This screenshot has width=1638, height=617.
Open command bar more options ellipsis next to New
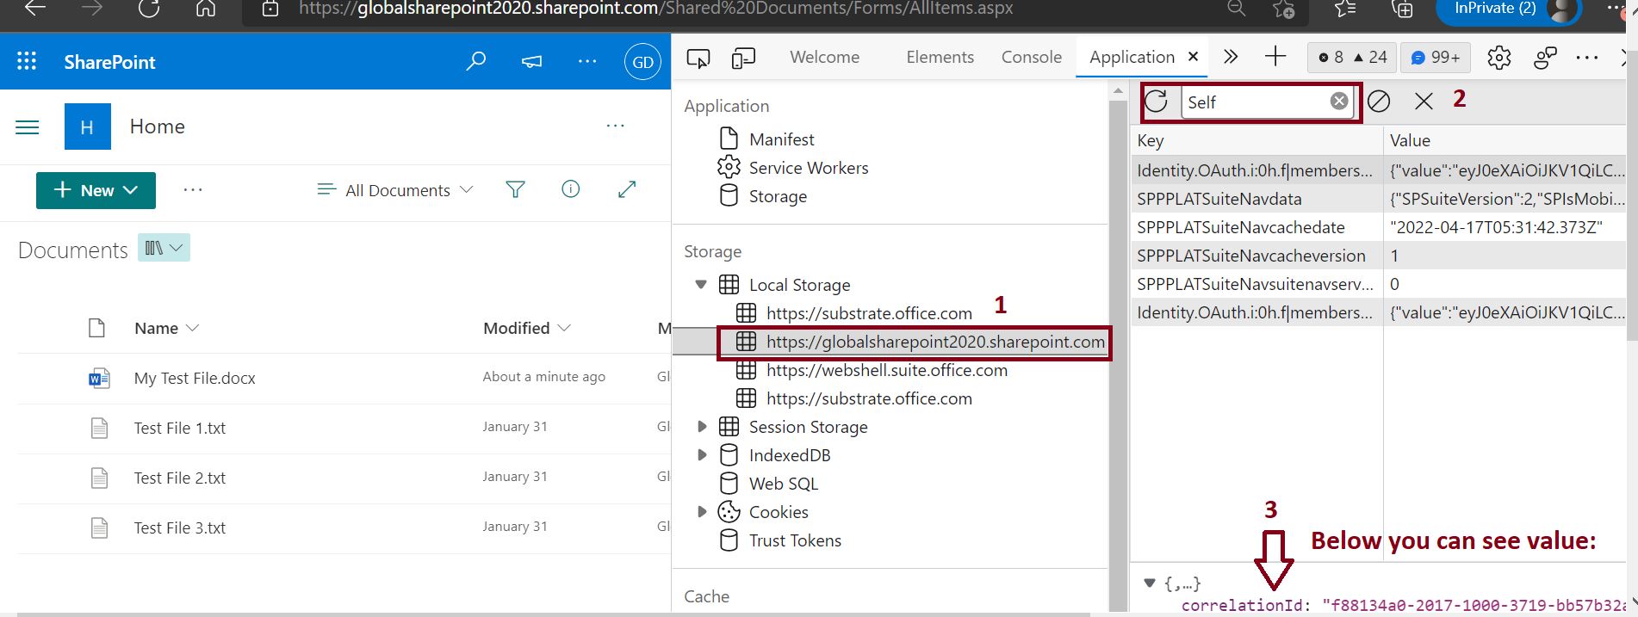(192, 190)
